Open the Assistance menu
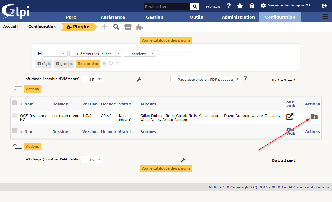 coord(113,17)
